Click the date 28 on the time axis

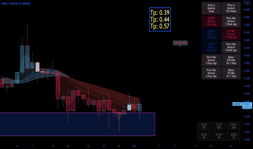pyautogui.click(x=119, y=146)
